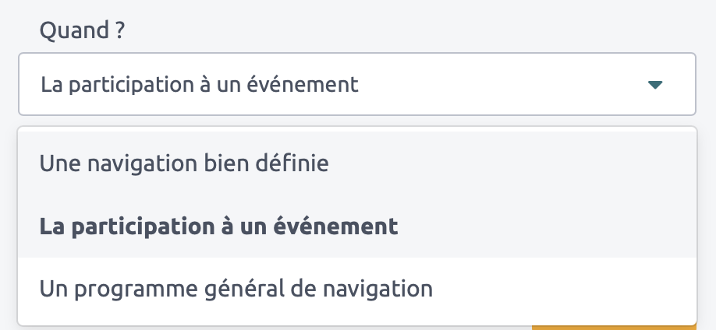Select the last entry in the options list

click(x=236, y=289)
